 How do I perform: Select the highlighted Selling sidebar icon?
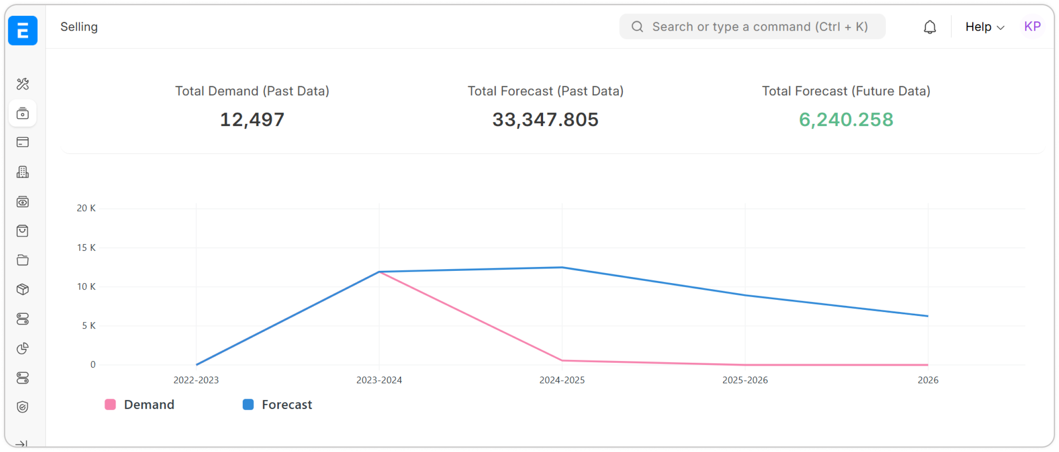click(23, 113)
